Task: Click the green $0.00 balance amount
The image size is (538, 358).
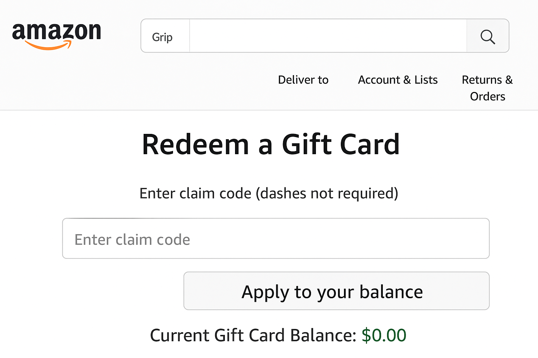Action: [x=384, y=335]
